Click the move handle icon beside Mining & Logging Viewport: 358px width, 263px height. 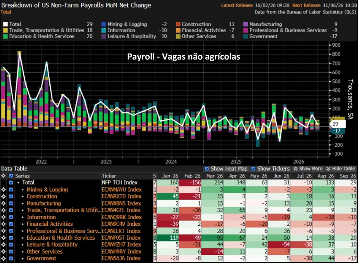coord(3,190)
